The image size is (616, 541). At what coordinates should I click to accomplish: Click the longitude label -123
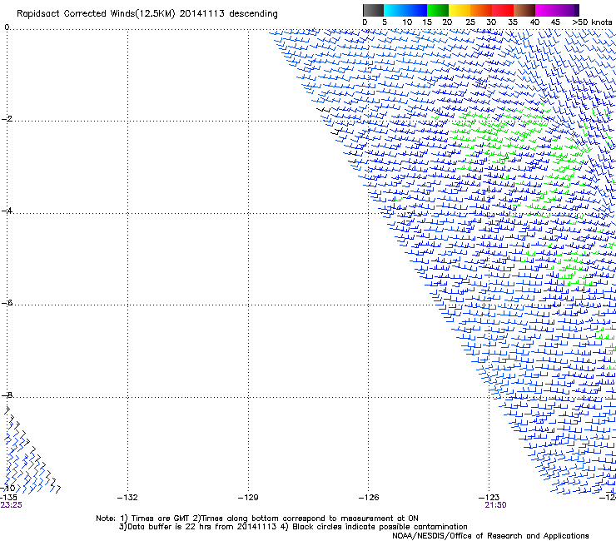point(489,498)
